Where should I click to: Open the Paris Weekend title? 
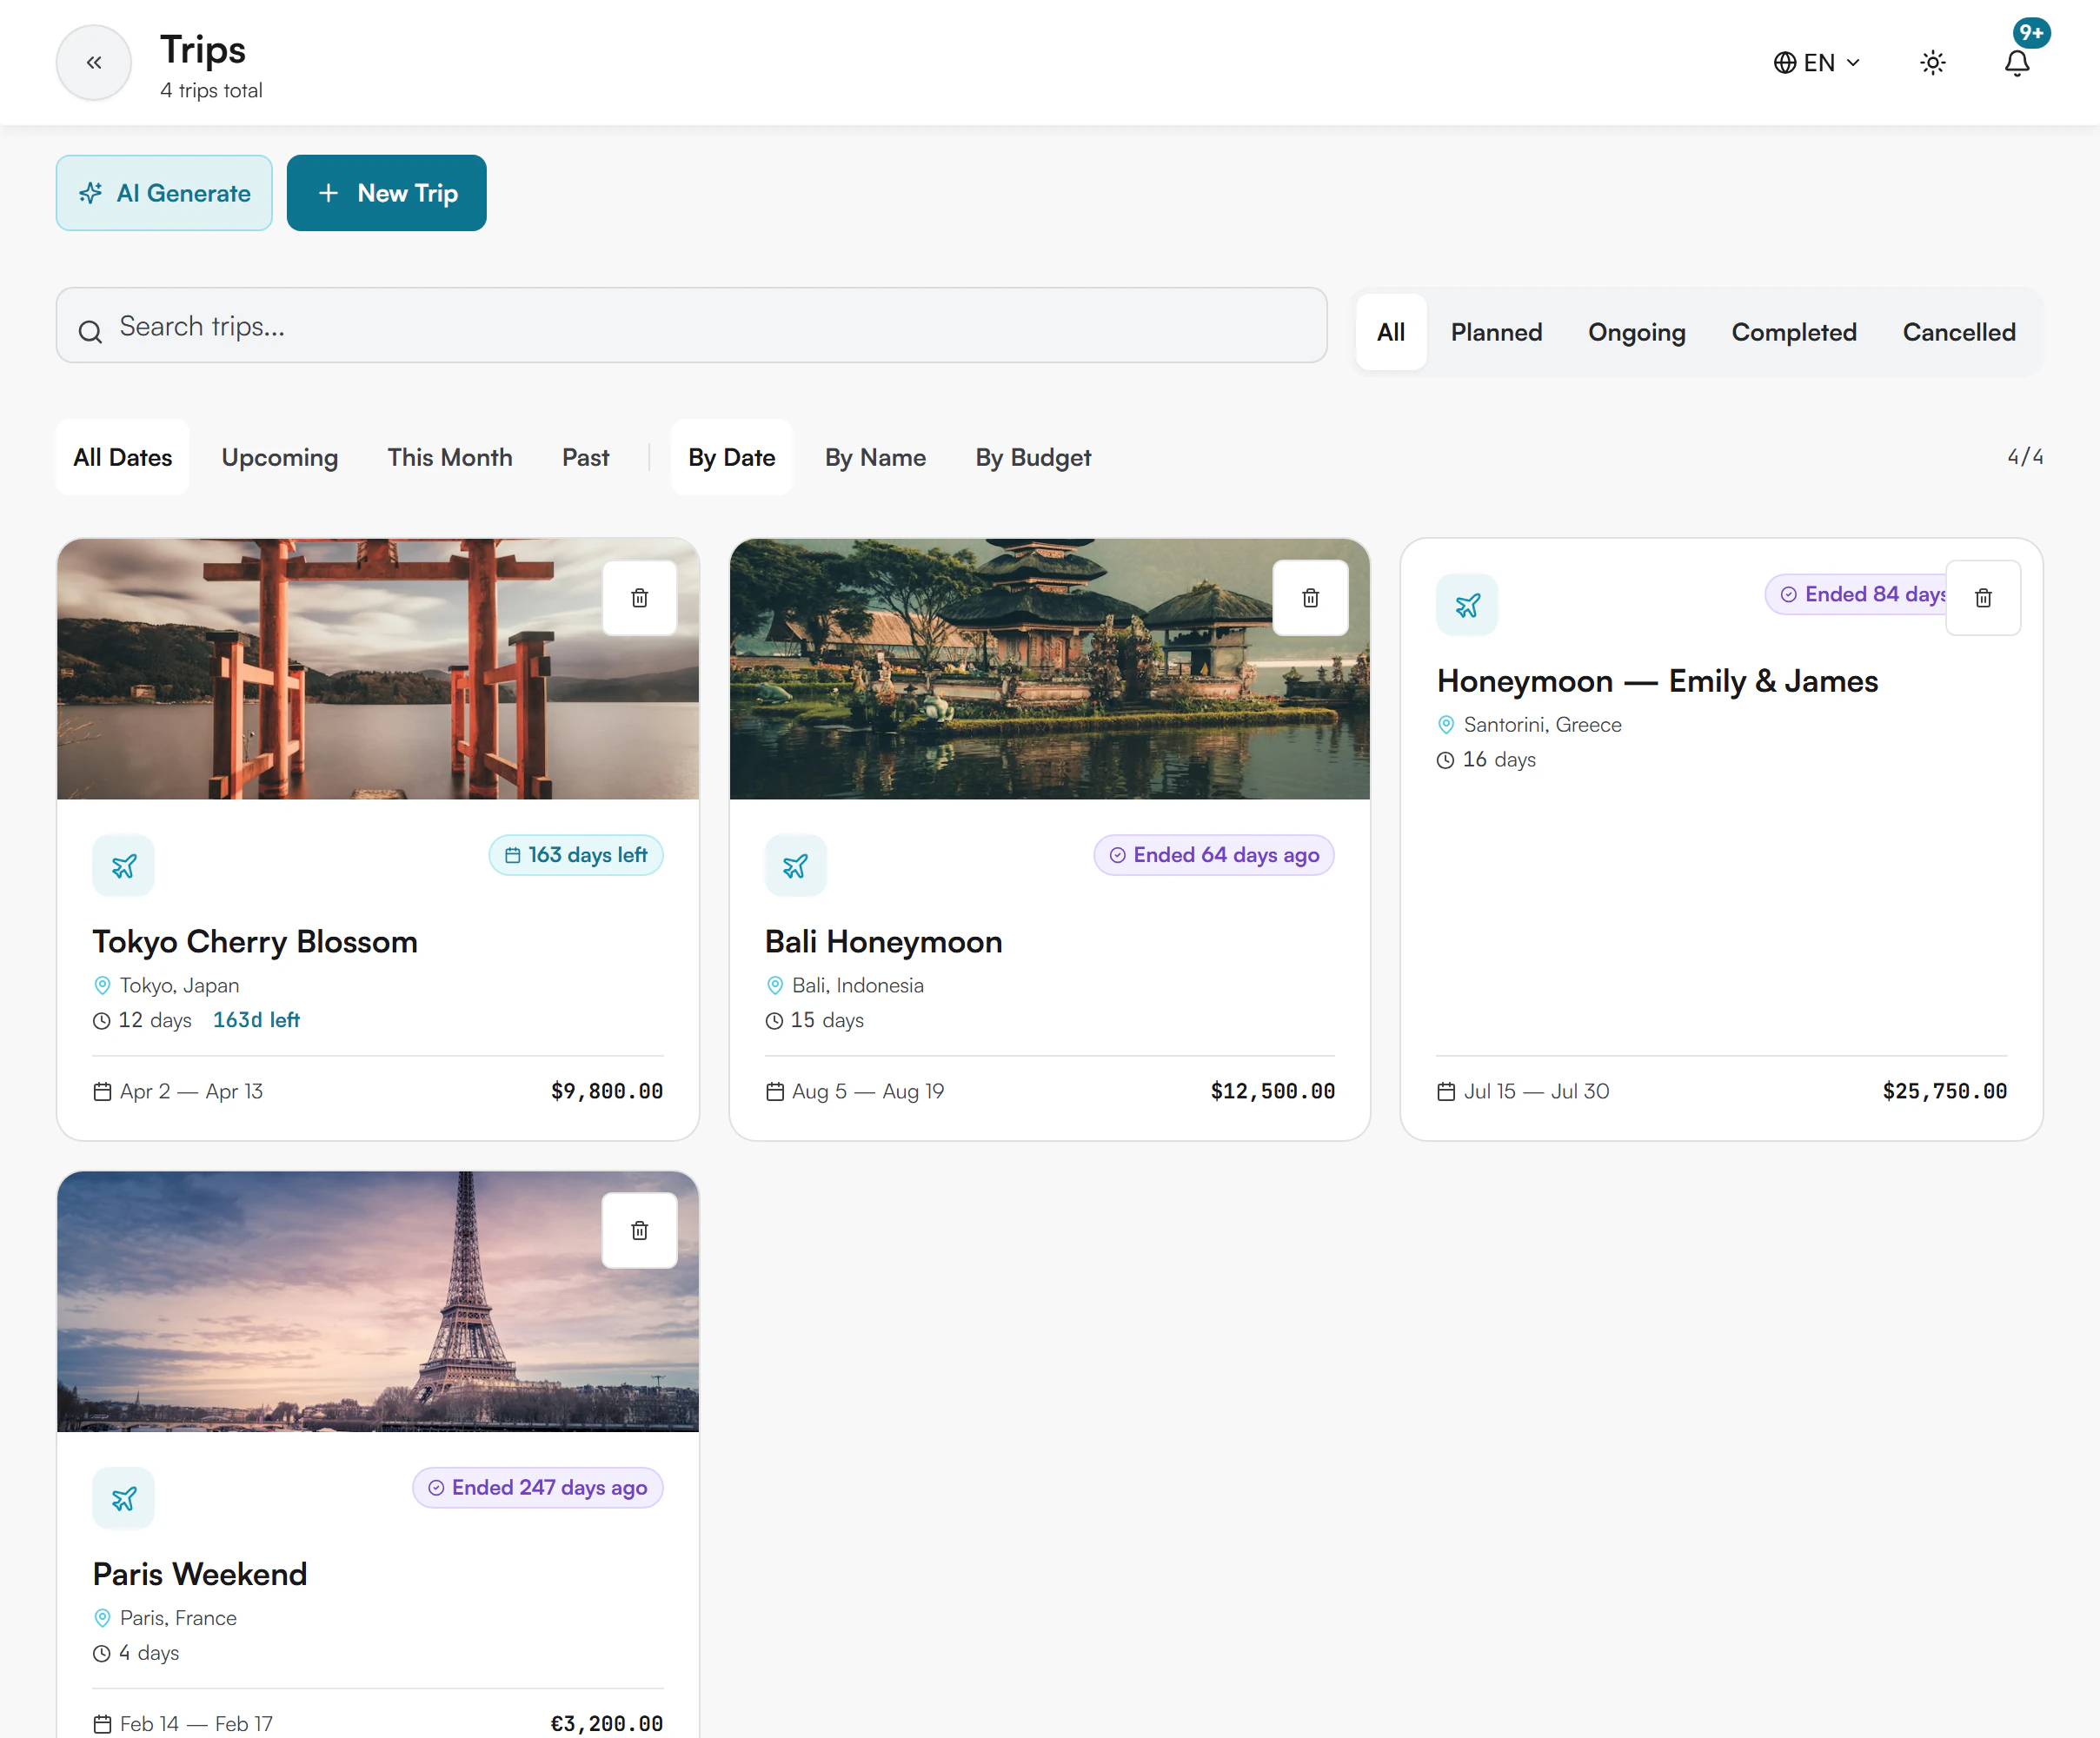pos(200,1574)
